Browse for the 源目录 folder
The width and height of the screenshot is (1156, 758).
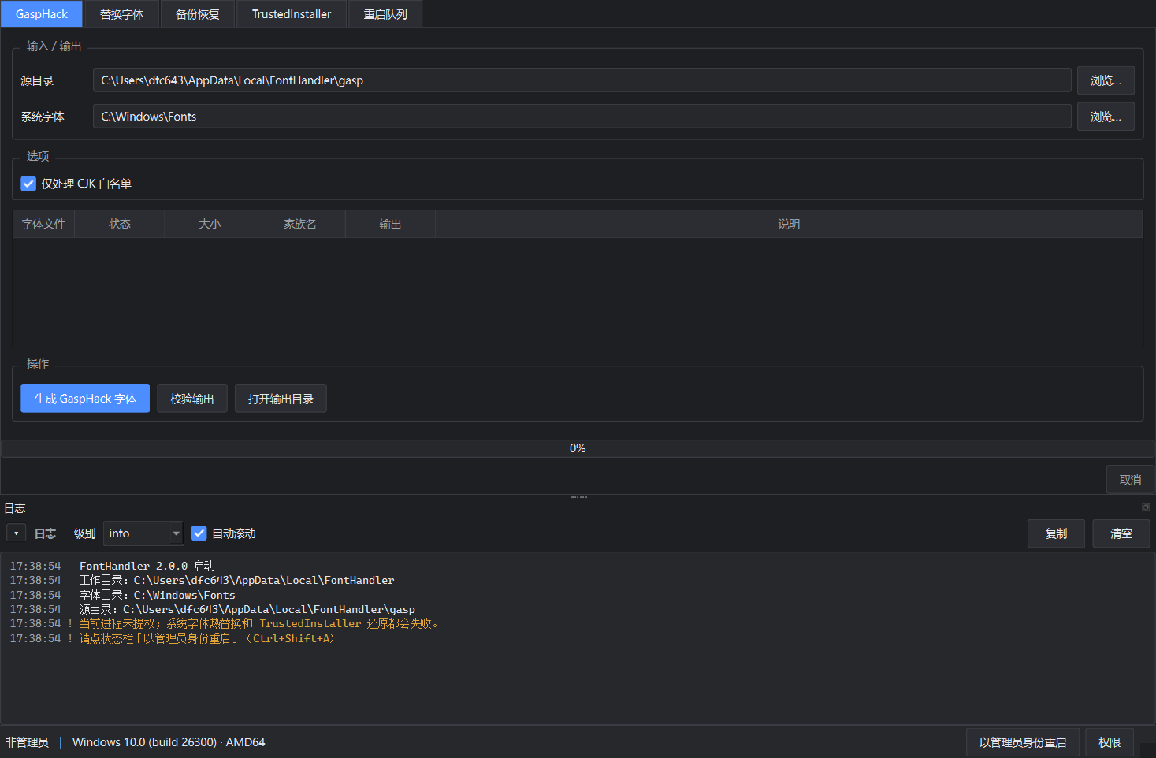(x=1106, y=80)
